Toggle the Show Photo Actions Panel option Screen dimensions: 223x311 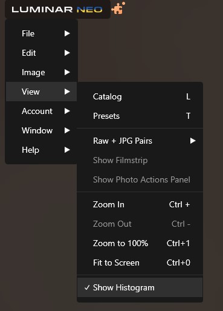pos(140,179)
